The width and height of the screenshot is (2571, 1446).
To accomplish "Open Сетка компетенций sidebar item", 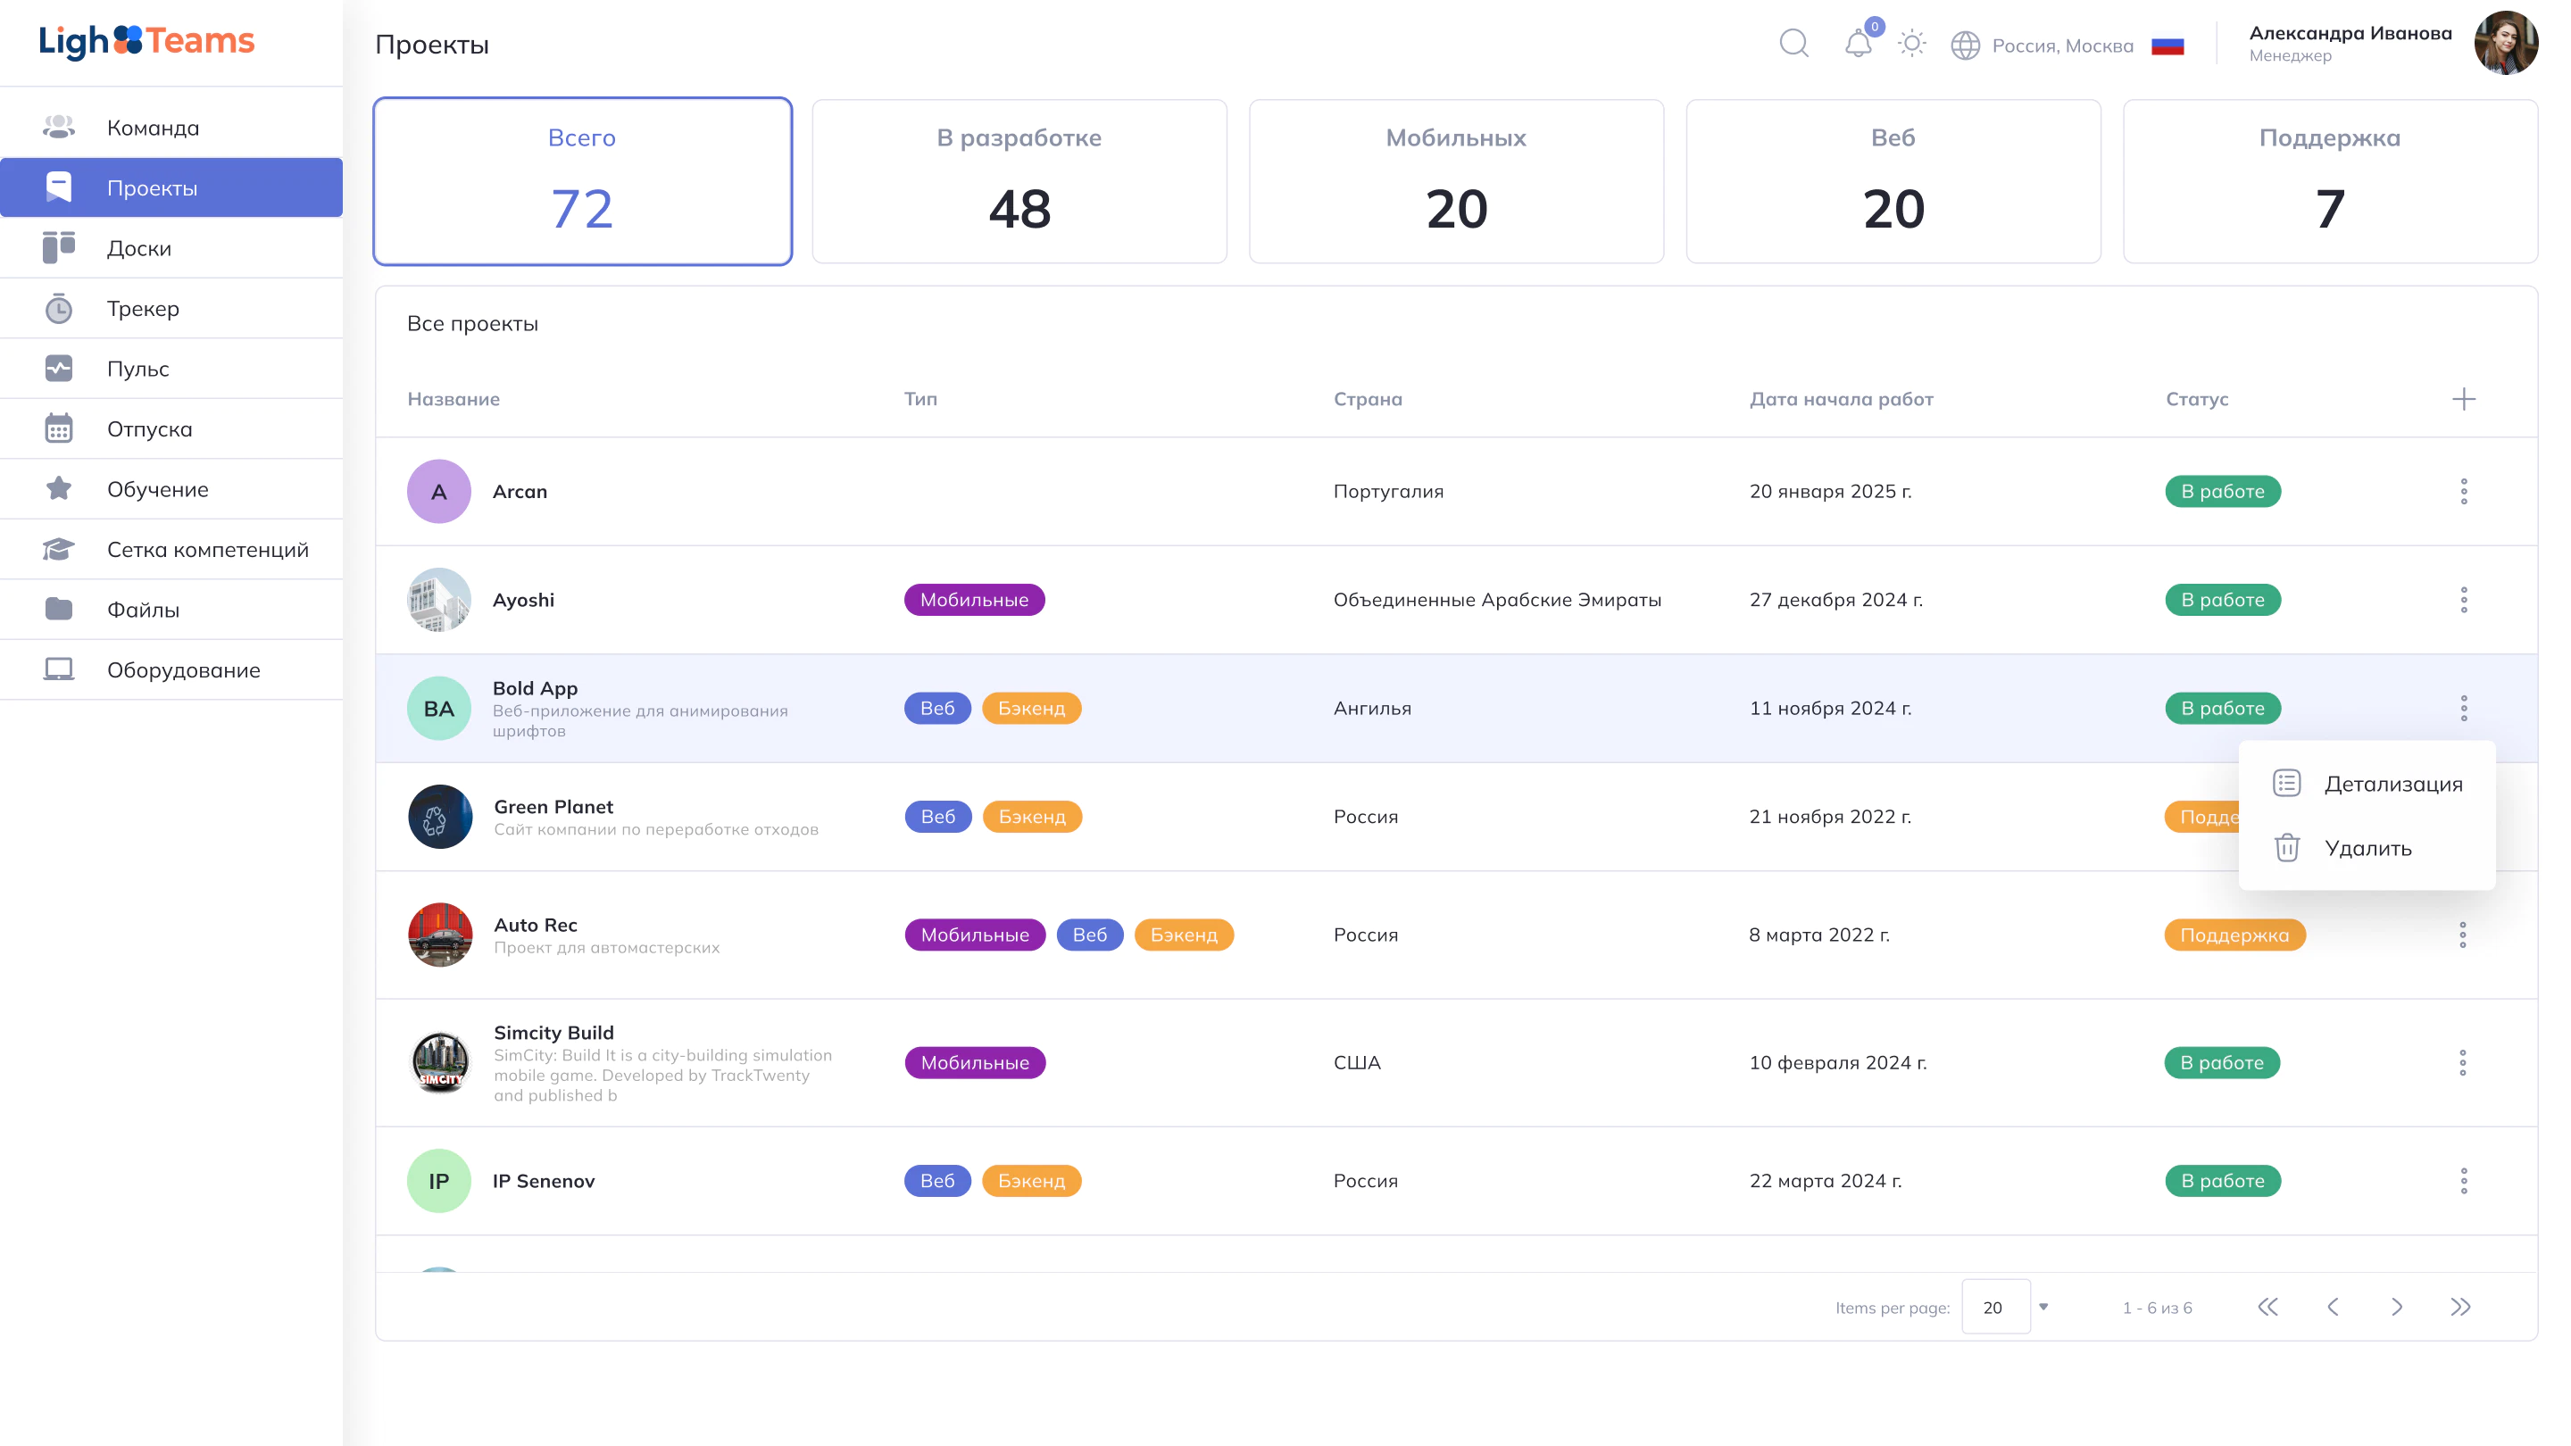I will 208,550.
